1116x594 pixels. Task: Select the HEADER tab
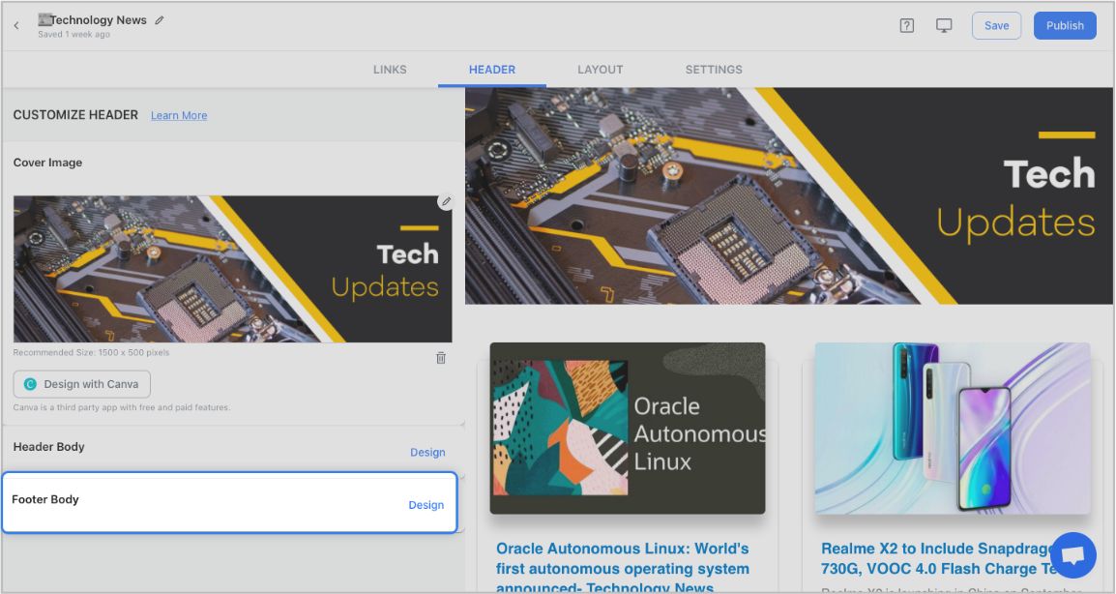click(x=491, y=70)
